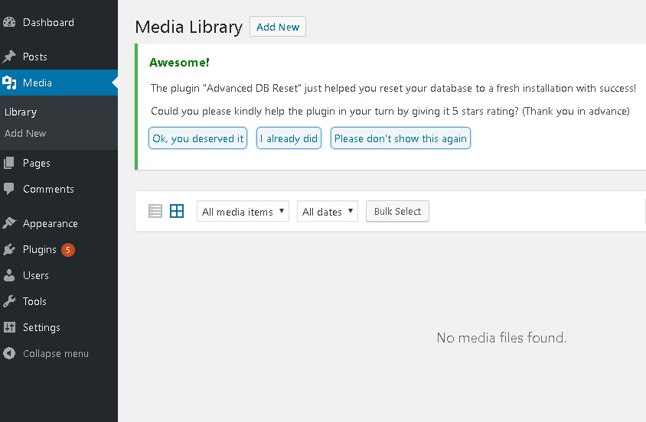Click the Users person icon
646x422 pixels.
9,275
